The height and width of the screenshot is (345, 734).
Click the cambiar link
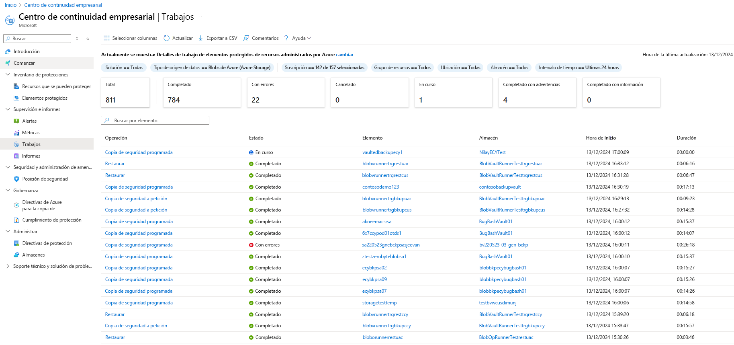tap(345, 55)
